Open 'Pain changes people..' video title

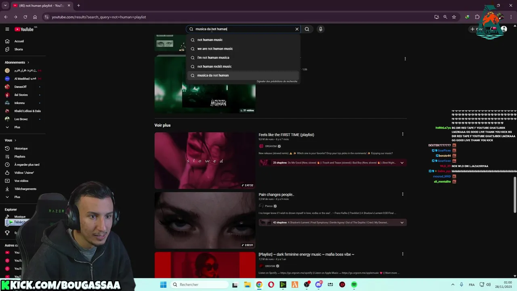[276, 194]
